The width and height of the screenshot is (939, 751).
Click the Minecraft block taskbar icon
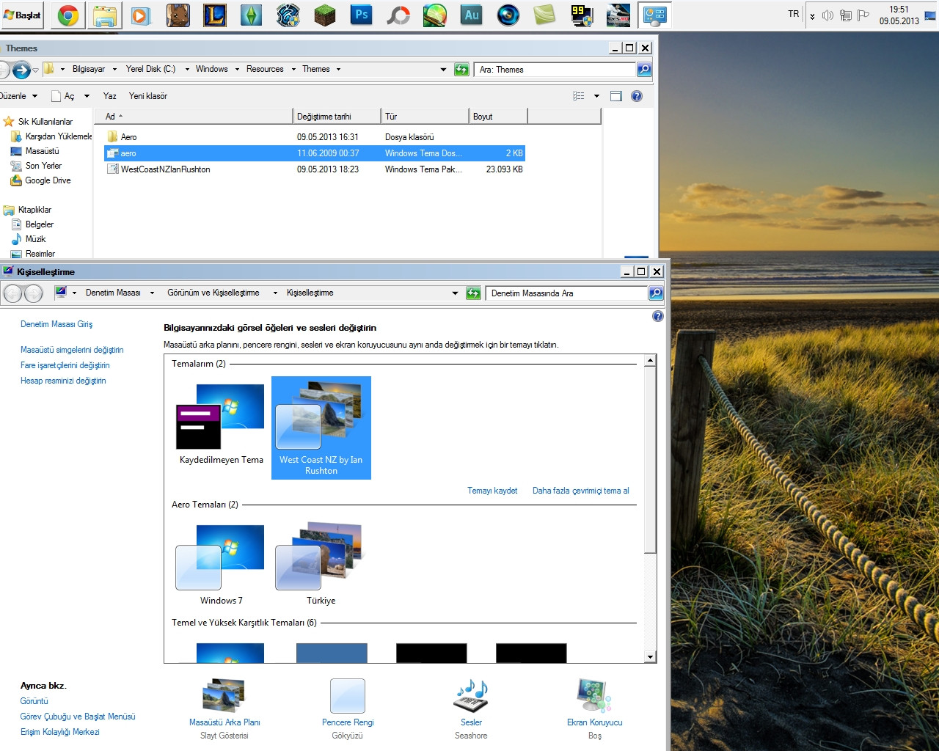pyautogui.click(x=324, y=15)
